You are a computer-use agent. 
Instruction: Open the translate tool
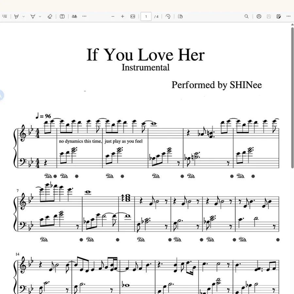[x=74, y=17]
